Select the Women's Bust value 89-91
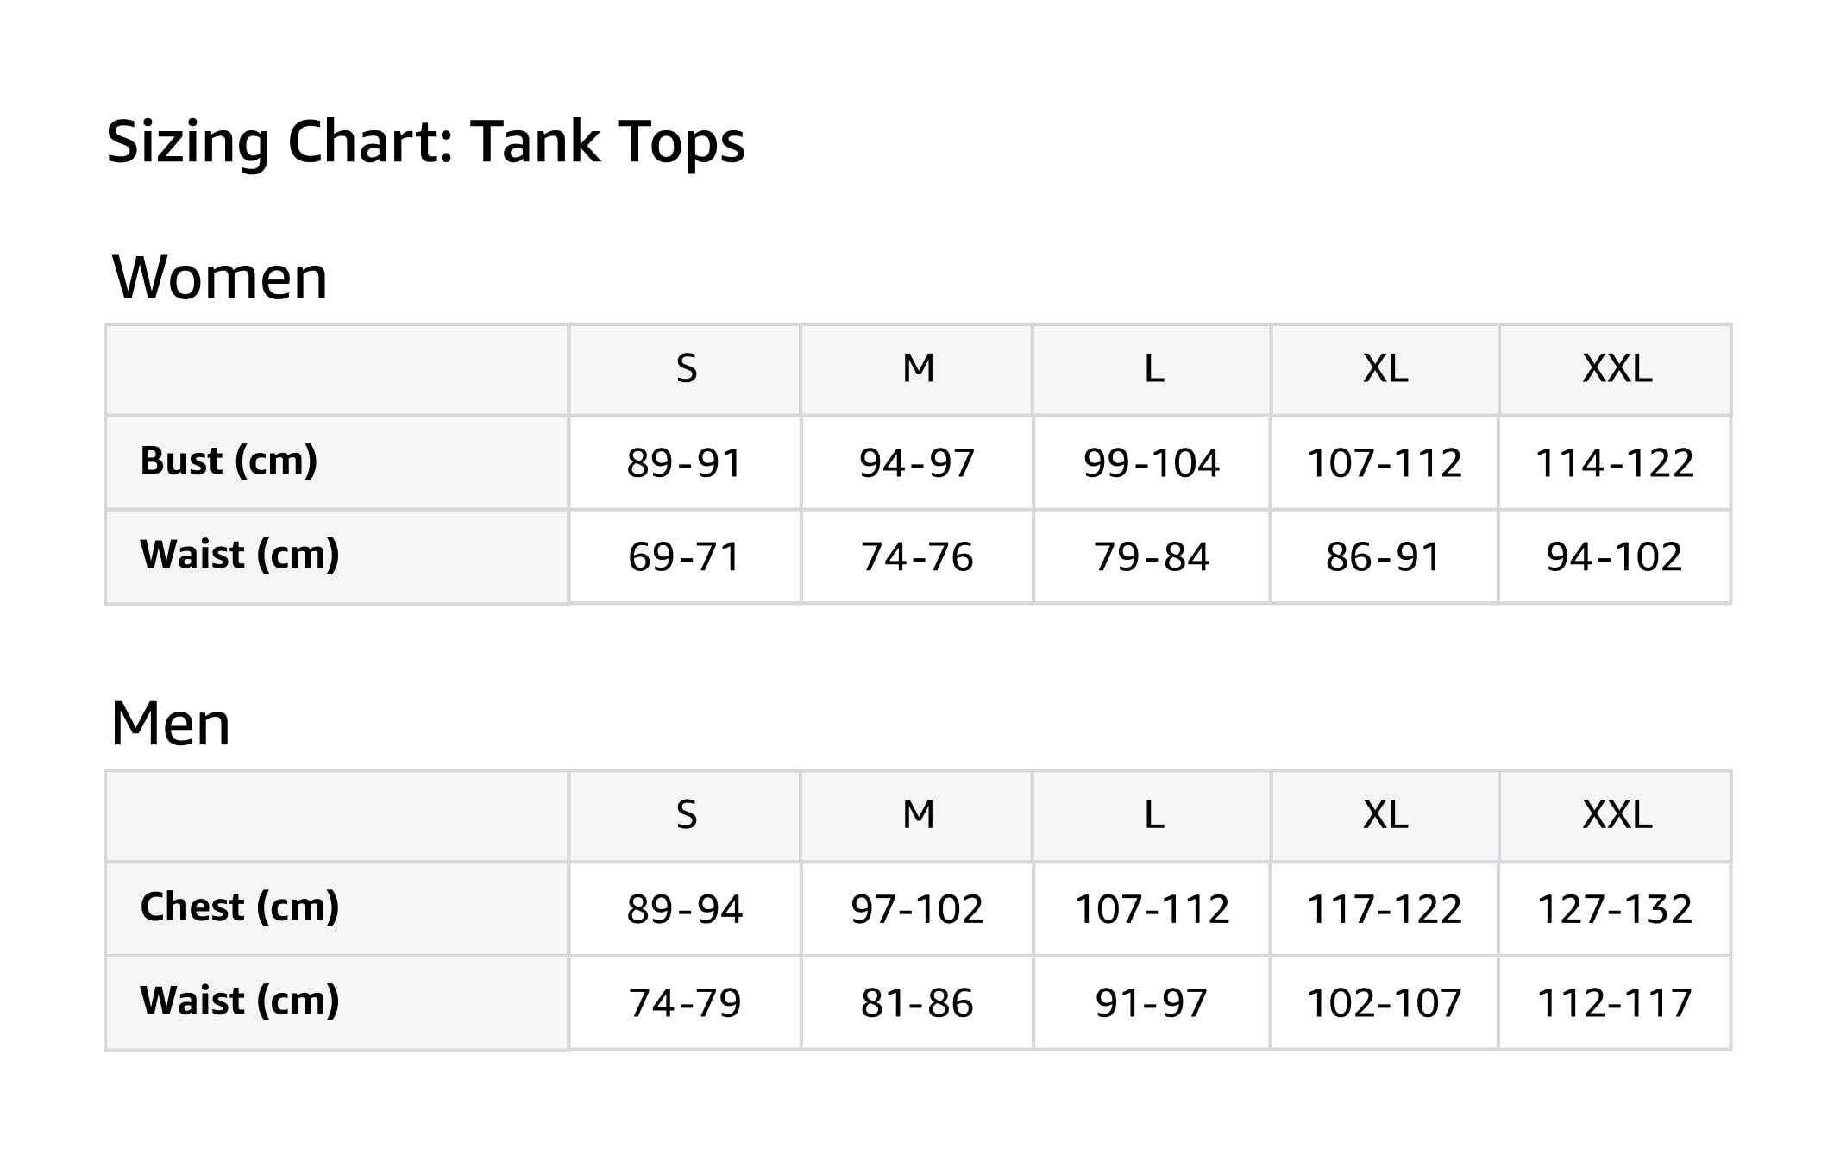Viewport: 1840px width, 1155px height. click(684, 463)
